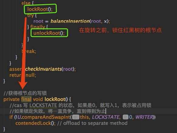Click the underlined LOCKSTATE word in comment
Image resolution: width=177 pixels, height=133 pixels.
43,105
